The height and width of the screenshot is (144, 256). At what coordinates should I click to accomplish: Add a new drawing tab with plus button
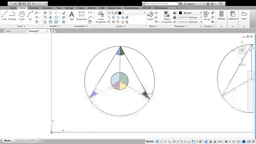[x=53, y=31]
